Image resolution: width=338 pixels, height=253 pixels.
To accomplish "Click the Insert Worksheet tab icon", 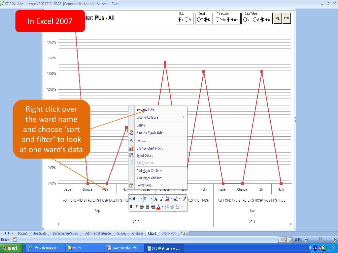I will click(x=183, y=234).
